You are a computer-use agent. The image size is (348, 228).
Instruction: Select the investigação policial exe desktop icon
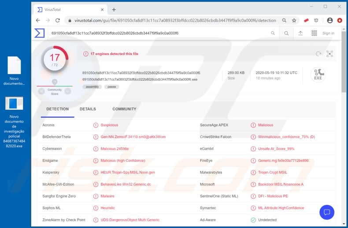tap(14, 122)
